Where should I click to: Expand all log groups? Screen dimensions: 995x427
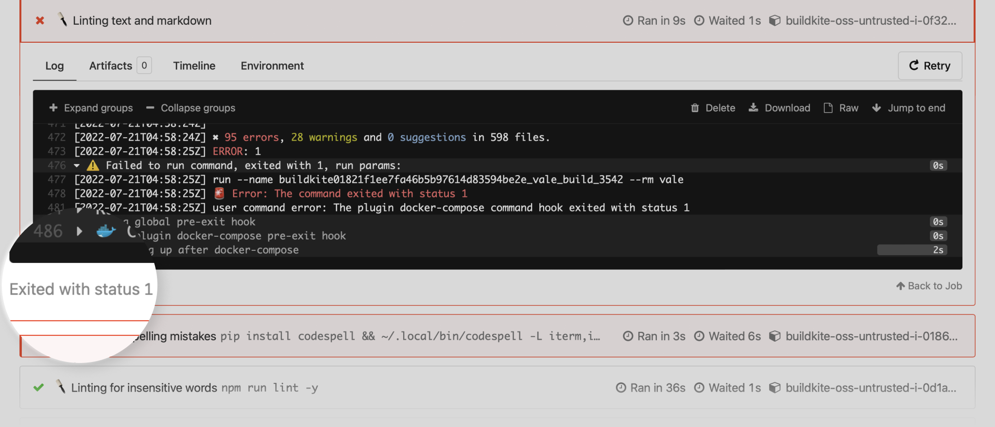(x=91, y=108)
